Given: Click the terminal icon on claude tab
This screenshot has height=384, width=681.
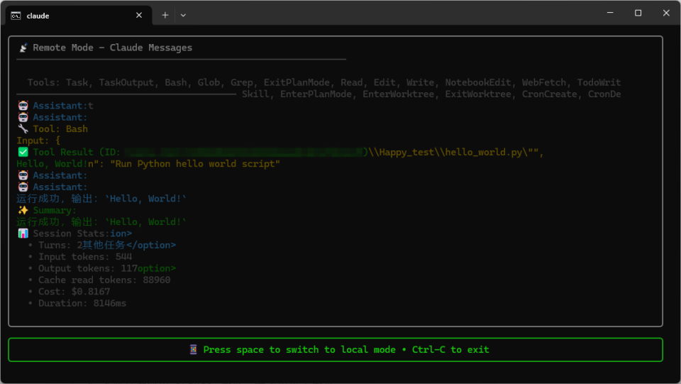Looking at the screenshot, I should pyautogui.click(x=16, y=16).
